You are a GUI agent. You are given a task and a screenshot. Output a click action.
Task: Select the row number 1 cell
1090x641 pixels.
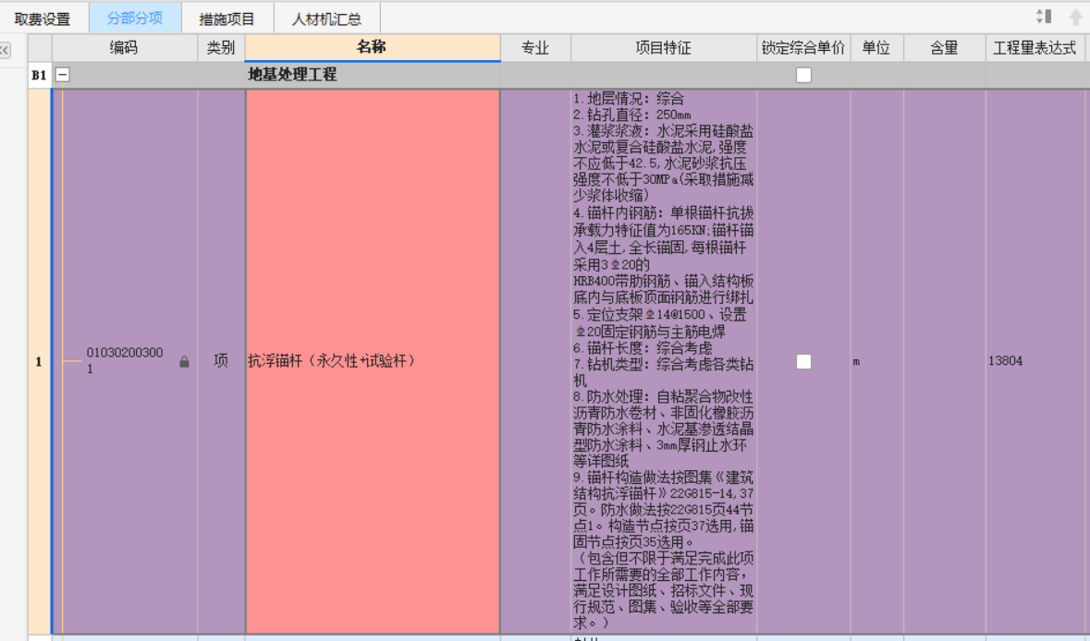[39, 361]
